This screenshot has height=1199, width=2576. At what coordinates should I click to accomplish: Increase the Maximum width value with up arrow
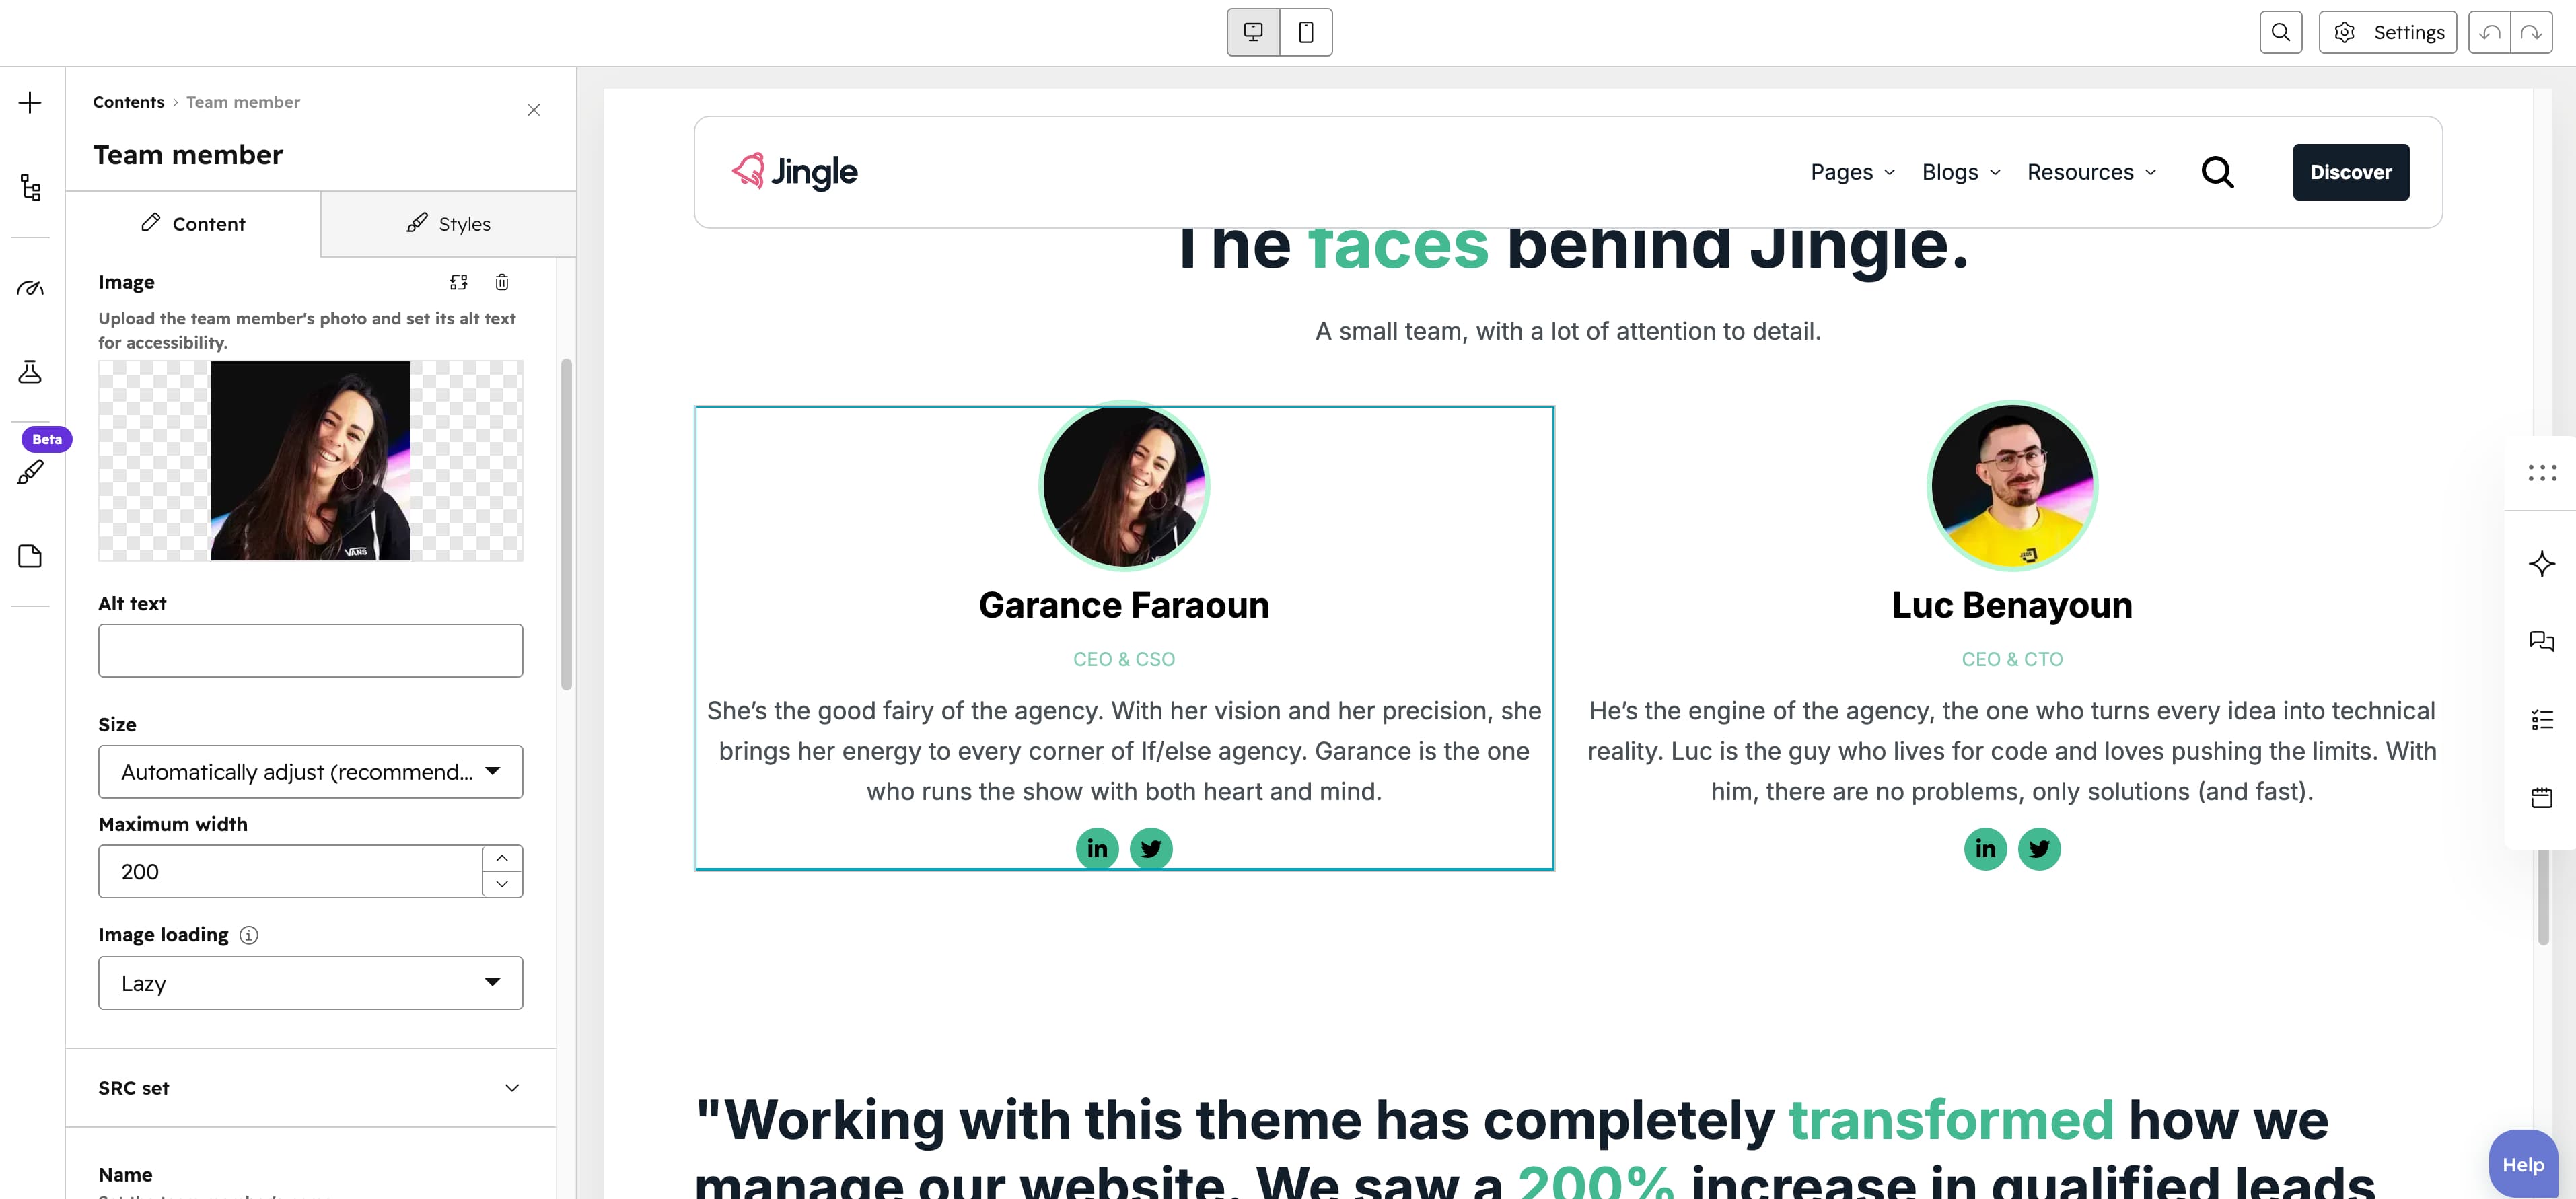(502, 858)
